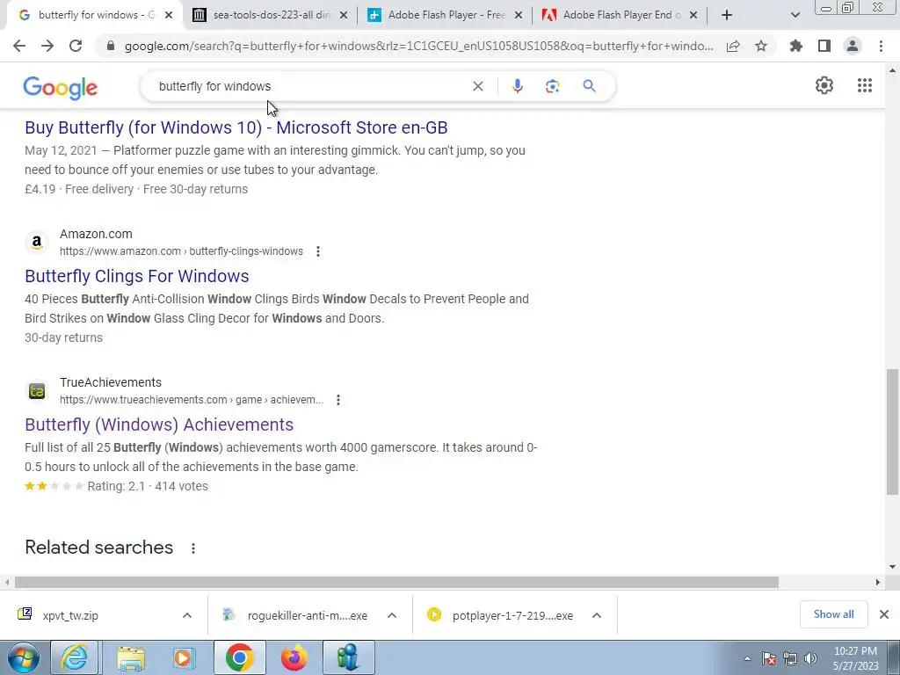Open the potplayer-1-7-219....exe download
900x675 pixels.
[512, 615]
